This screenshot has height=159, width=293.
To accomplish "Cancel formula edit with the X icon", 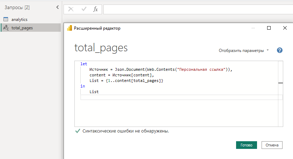I will click(71, 9).
